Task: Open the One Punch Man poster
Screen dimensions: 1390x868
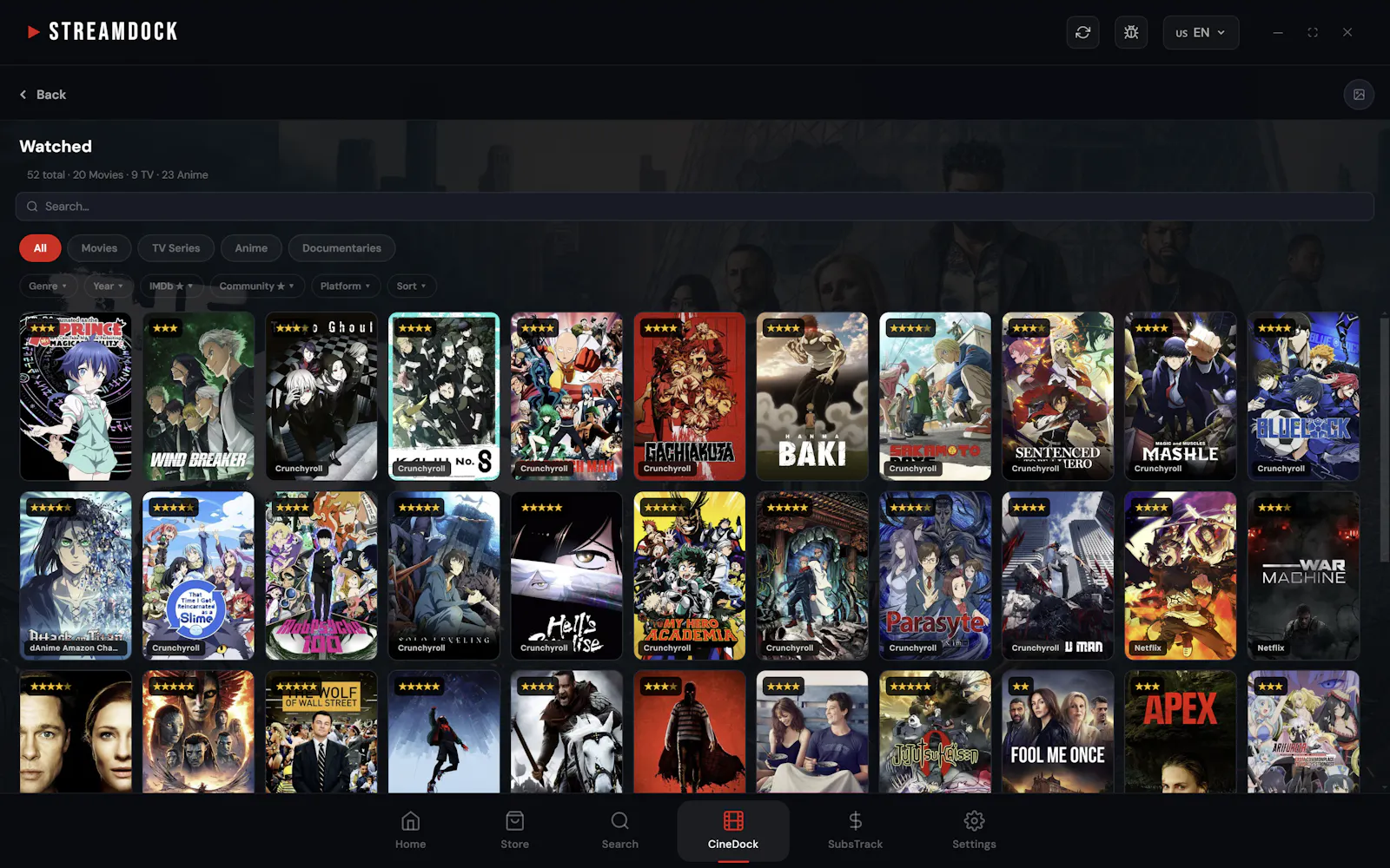Action: pyautogui.click(x=566, y=396)
